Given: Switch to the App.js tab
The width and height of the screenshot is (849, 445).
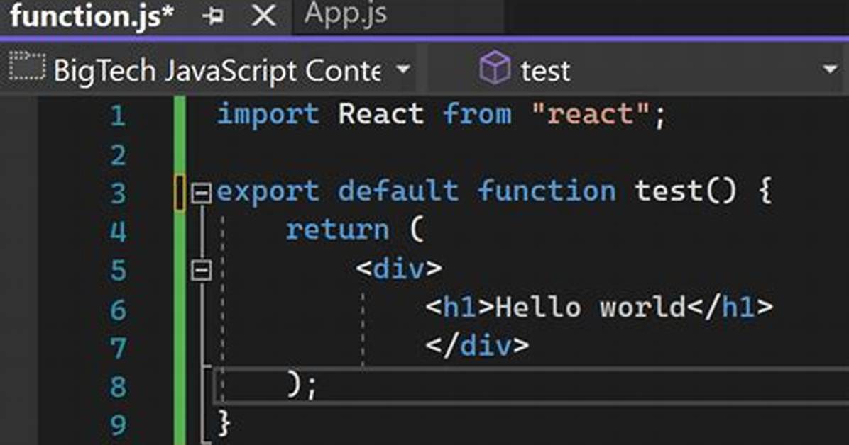Looking at the screenshot, I should tap(346, 15).
